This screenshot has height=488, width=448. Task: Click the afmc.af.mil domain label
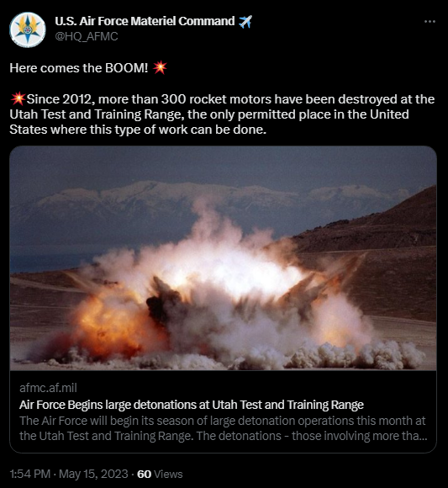tap(48, 388)
